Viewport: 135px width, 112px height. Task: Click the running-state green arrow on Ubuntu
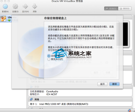click(9, 20)
